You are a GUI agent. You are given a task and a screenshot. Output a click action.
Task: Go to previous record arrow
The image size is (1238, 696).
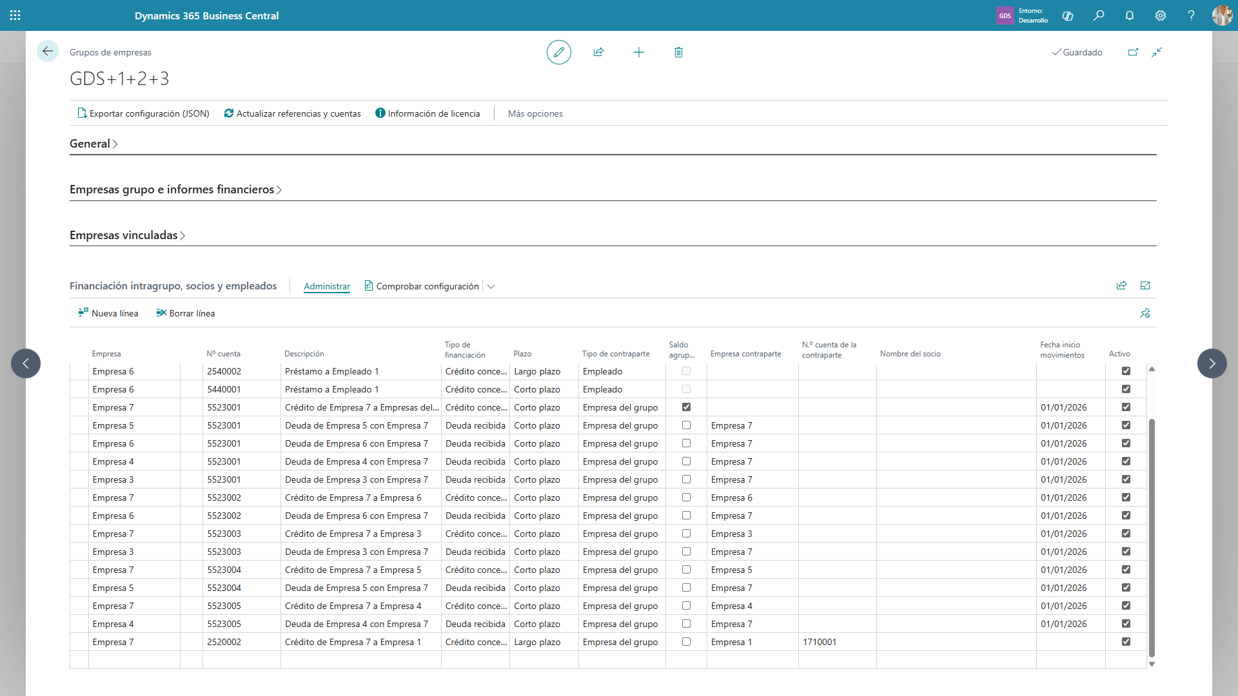[26, 363]
